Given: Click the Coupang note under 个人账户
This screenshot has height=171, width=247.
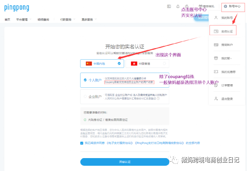Looking at the screenshot, I should coord(129,82).
